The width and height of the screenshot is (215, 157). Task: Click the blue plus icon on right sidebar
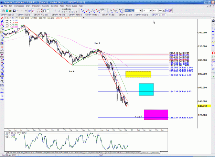coord(213,45)
